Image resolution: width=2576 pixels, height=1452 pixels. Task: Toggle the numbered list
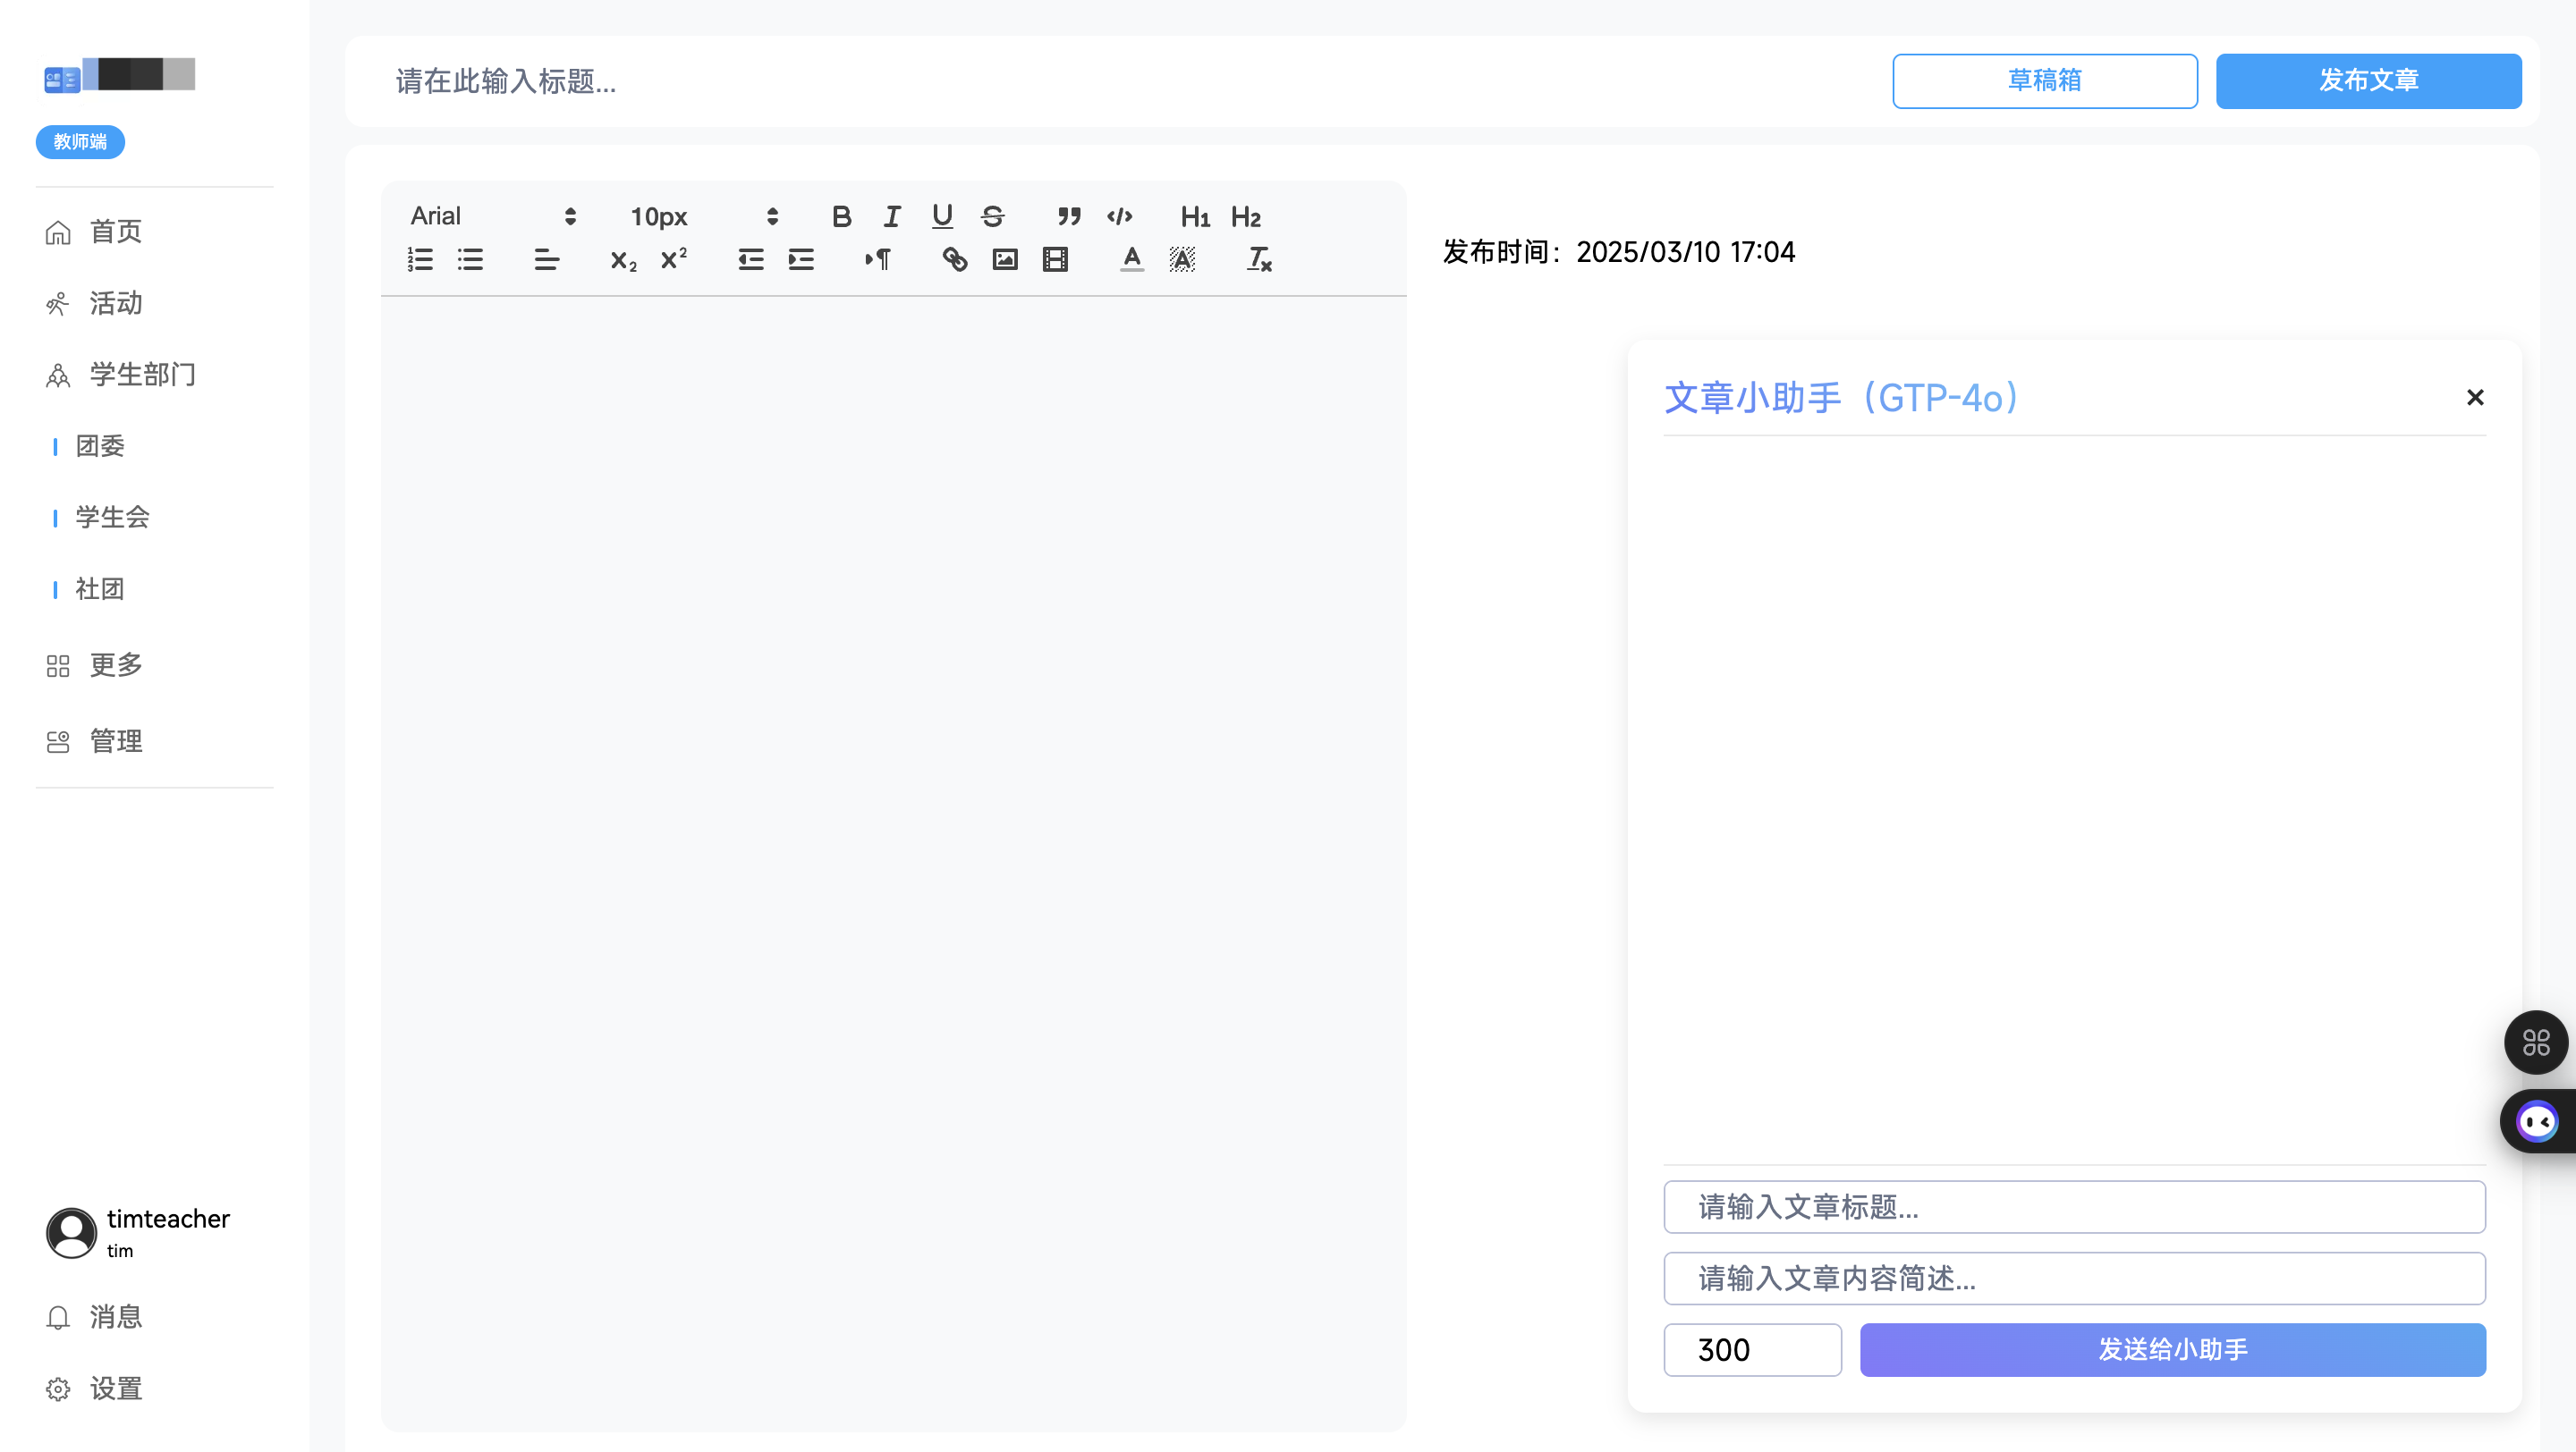420,260
